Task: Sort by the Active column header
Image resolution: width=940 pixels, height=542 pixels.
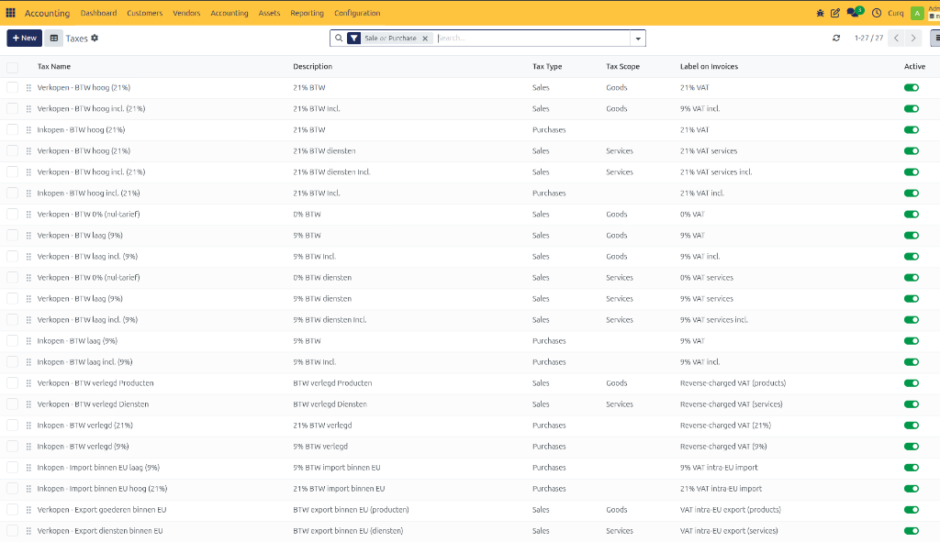Action: (x=915, y=66)
